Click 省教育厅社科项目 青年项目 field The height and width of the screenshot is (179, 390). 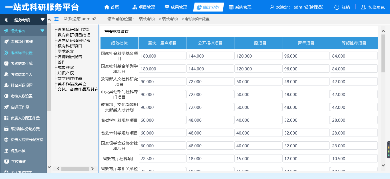[306, 158]
